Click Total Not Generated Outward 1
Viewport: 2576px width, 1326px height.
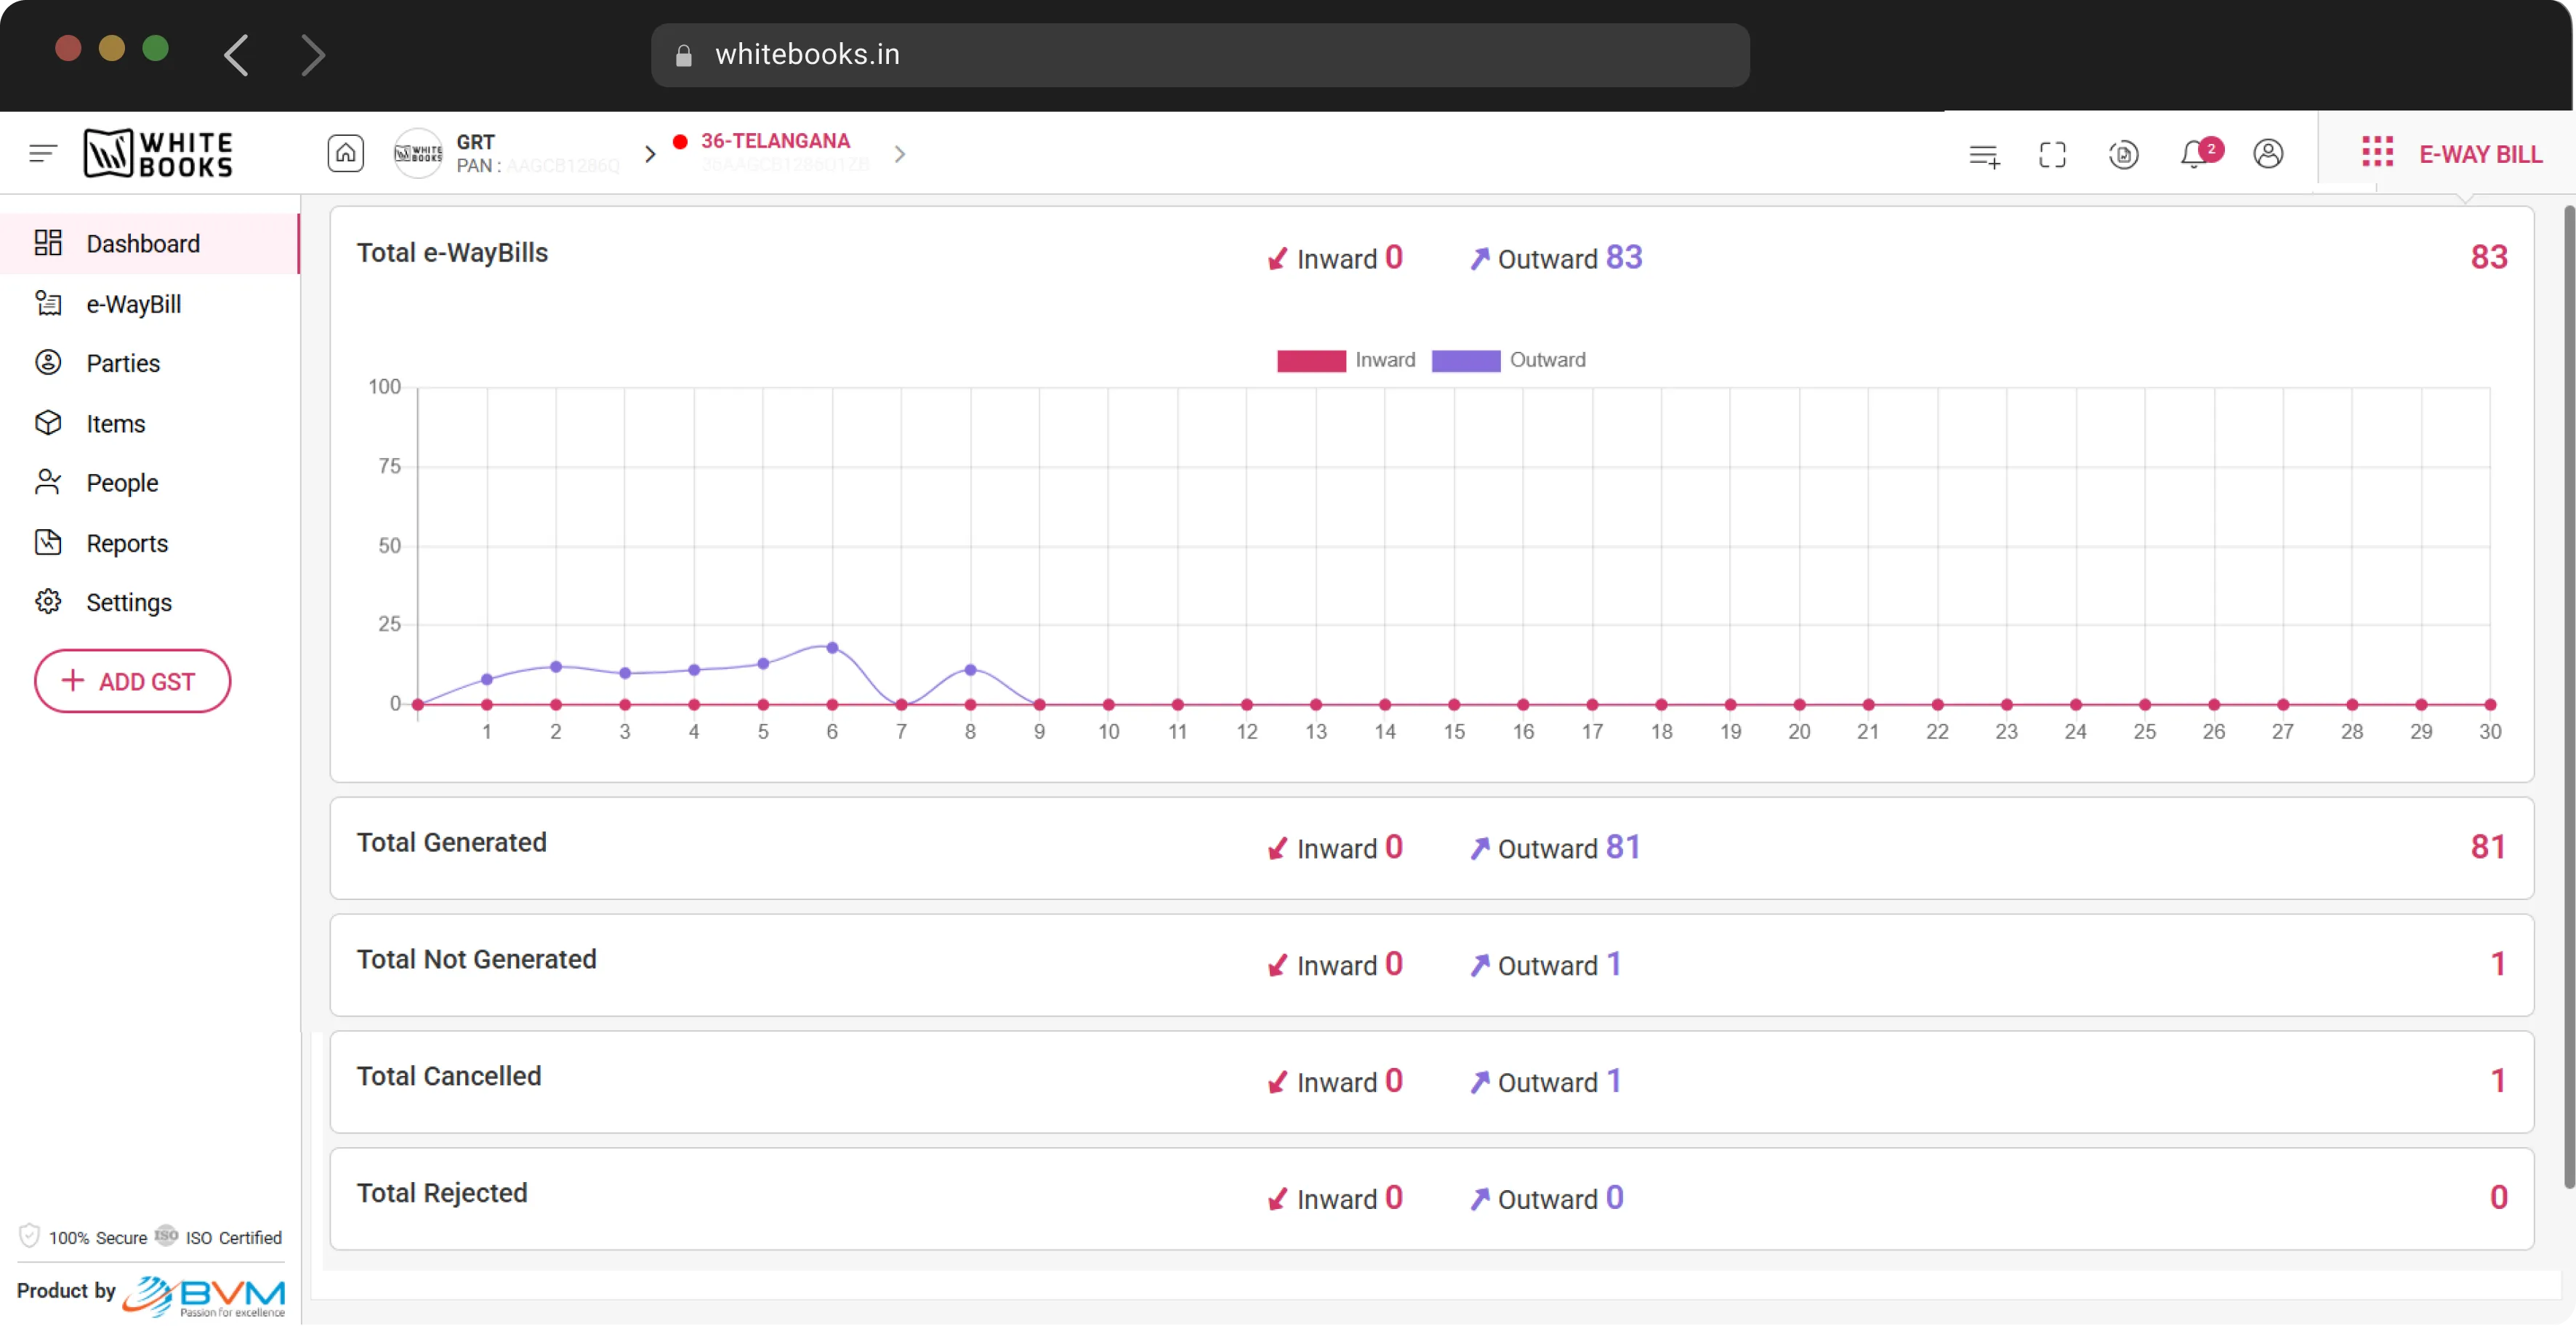[x=1614, y=964]
